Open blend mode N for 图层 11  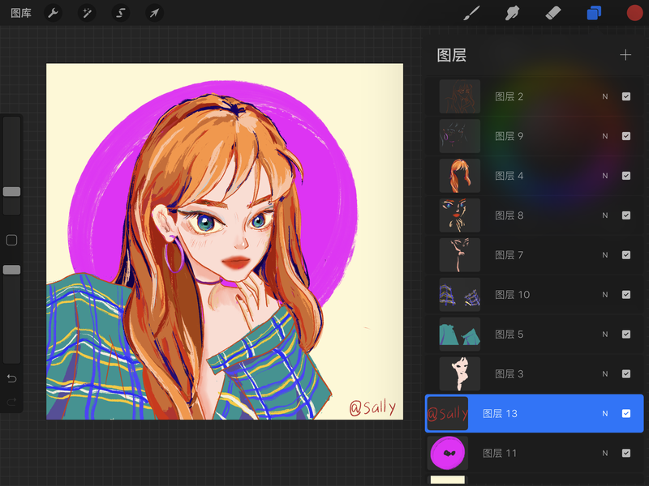click(x=605, y=454)
